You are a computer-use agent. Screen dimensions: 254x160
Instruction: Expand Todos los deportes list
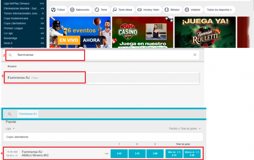pos(219,10)
